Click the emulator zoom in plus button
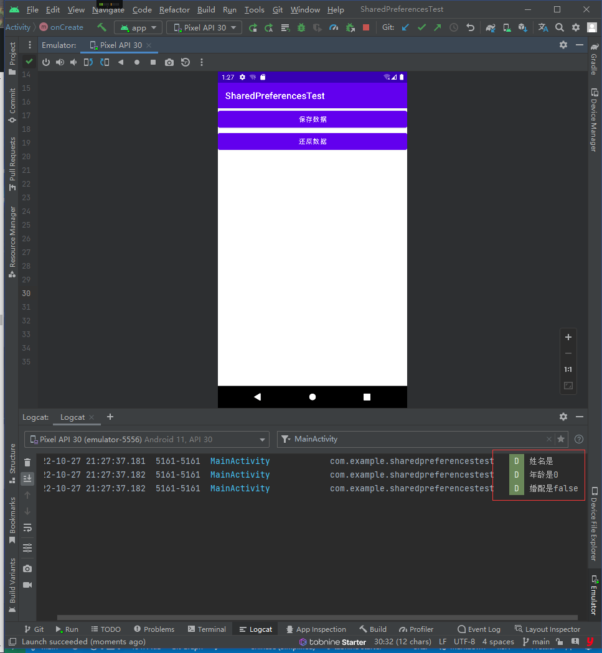 [x=568, y=337]
